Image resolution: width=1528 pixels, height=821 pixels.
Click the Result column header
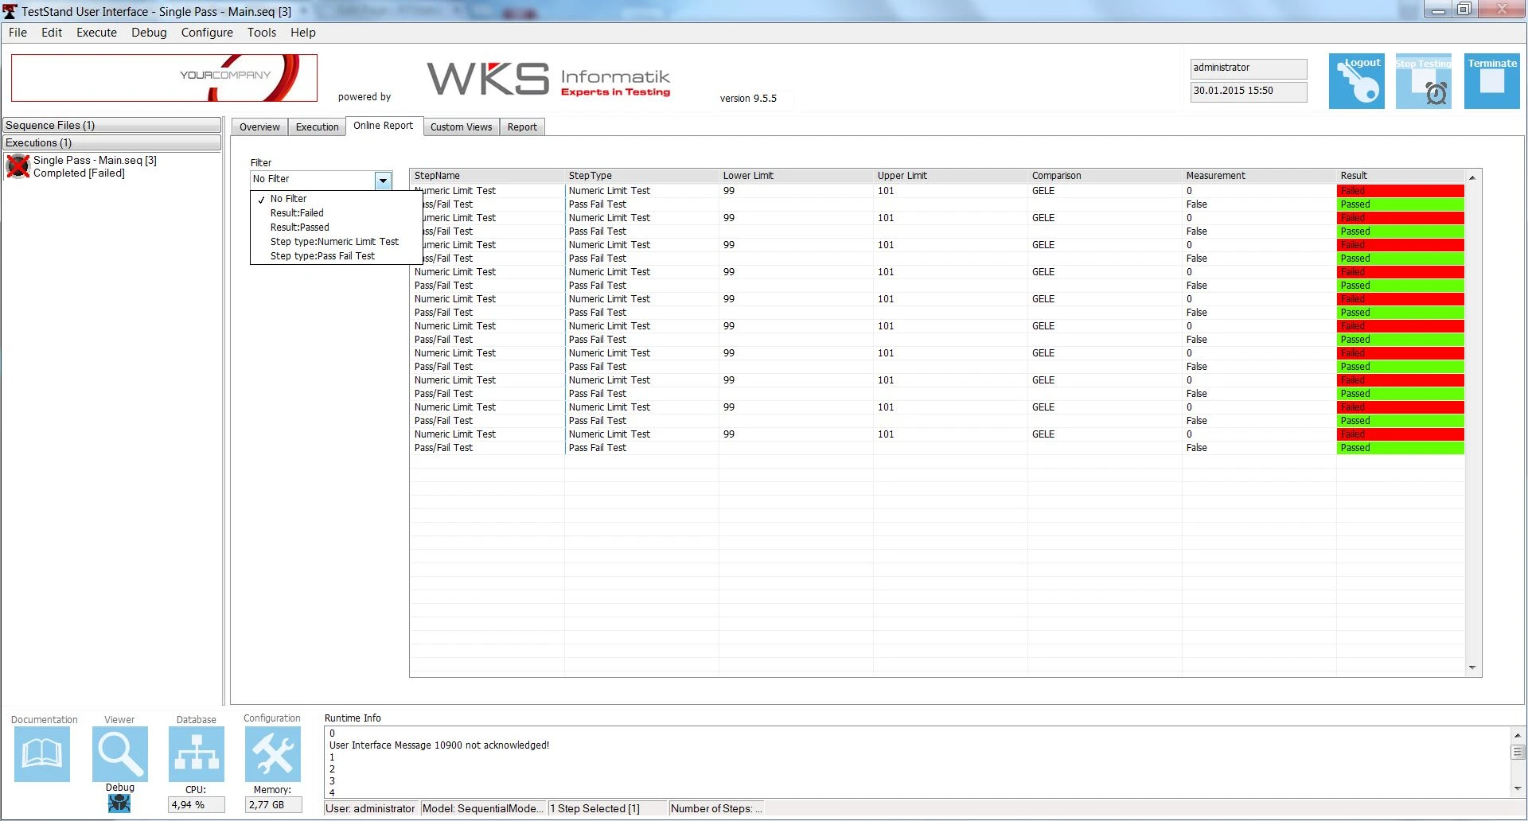click(x=1400, y=176)
